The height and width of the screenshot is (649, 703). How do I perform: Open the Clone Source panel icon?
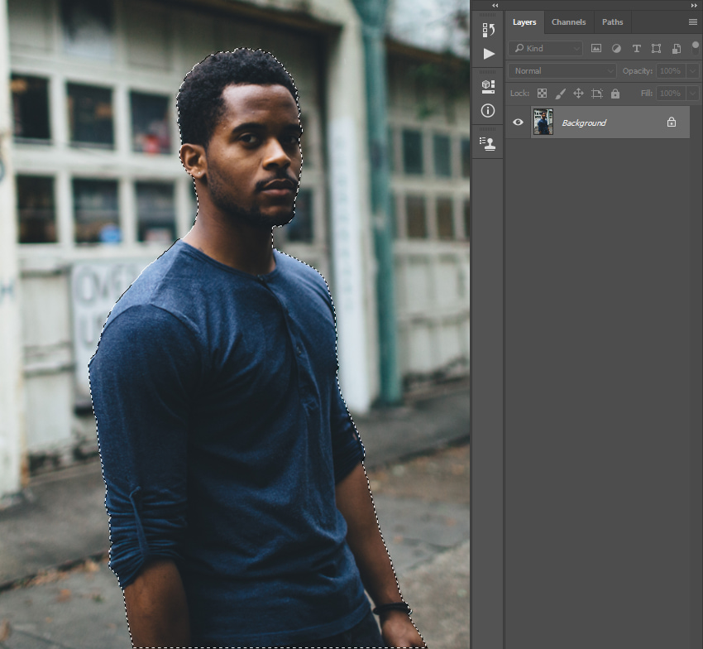[x=488, y=143]
